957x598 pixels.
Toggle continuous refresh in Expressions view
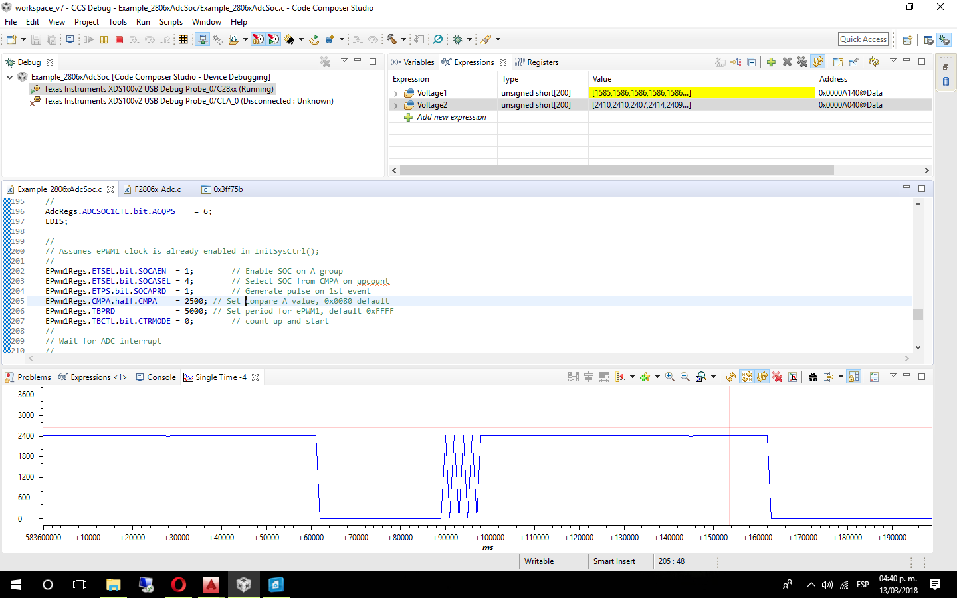[818, 62]
